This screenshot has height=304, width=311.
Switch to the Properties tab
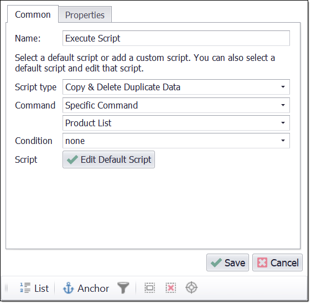coord(85,16)
